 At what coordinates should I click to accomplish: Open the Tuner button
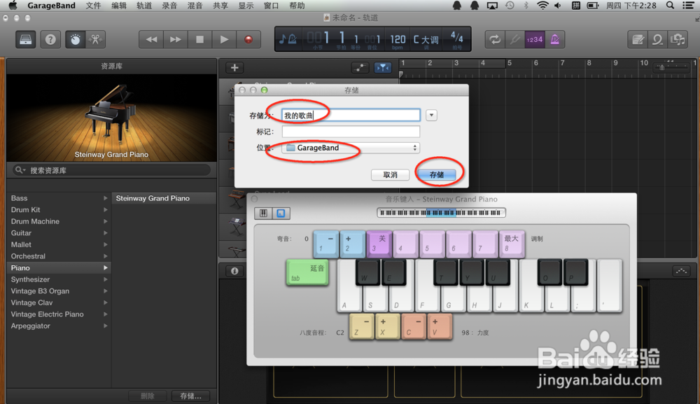click(x=514, y=40)
